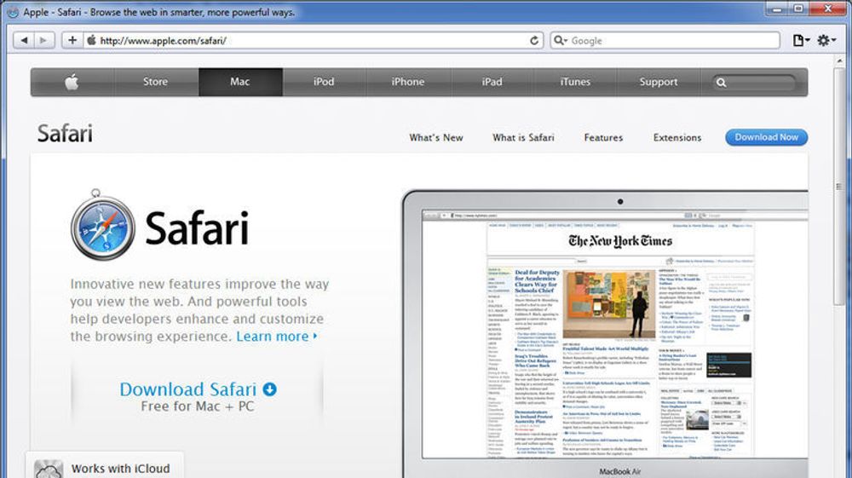Reload the page with the refresh icon
Viewport: 852px width, 478px height.
tap(534, 41)
